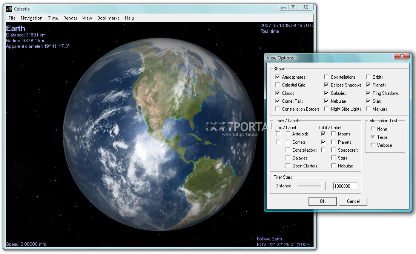The height and width of the screenshot is (254, 416).
Task: Click the "Follow Earth" status text
Action: 270,239
